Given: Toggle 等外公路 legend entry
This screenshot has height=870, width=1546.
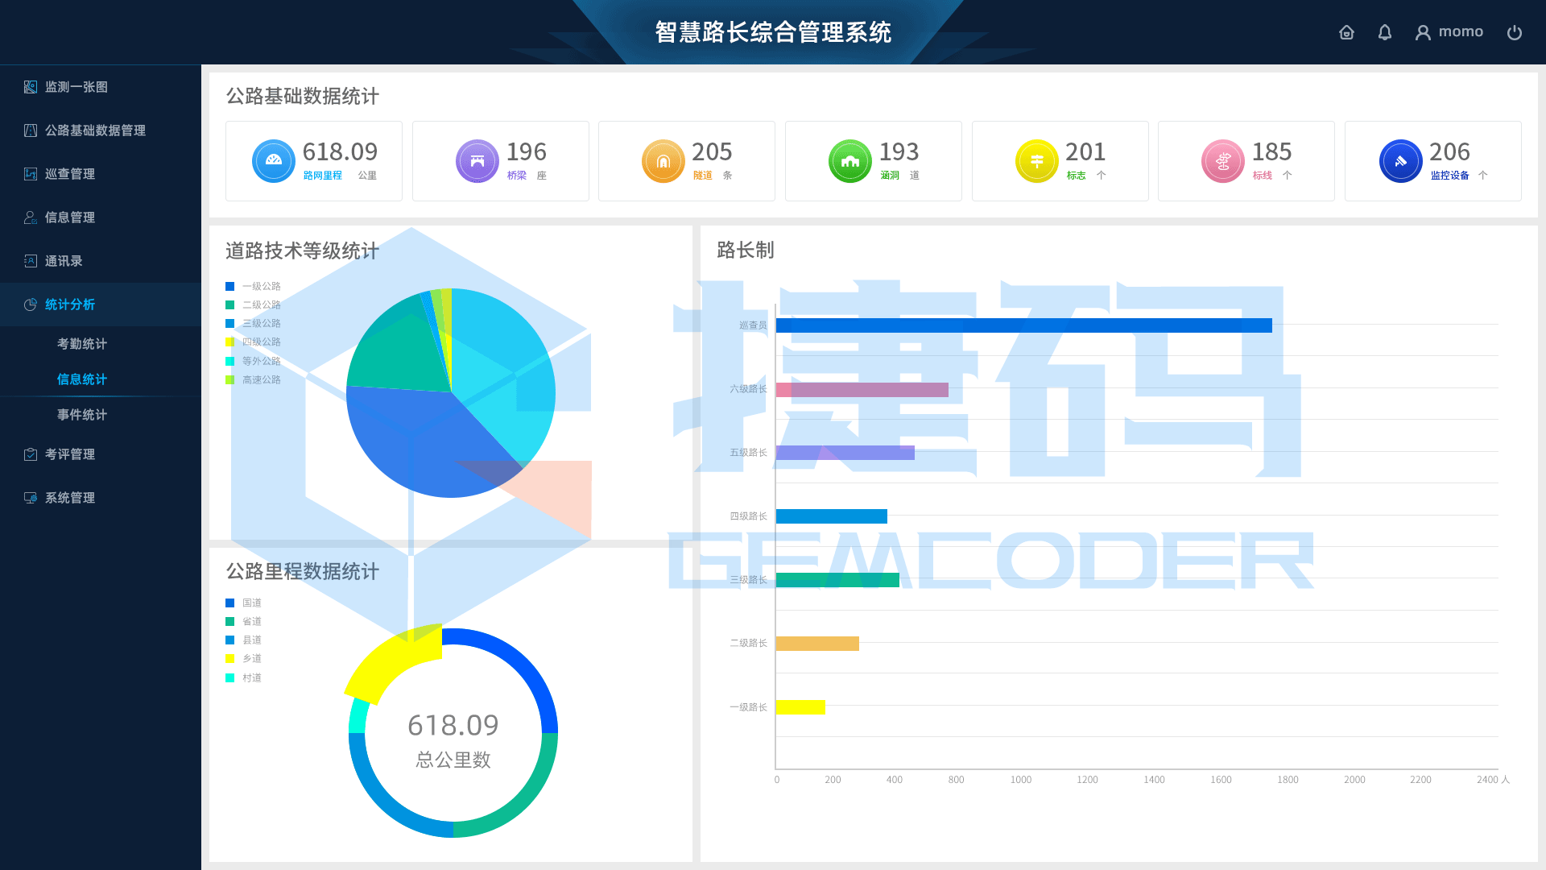Looking at the screenshot, I should (x=253, y=361).
